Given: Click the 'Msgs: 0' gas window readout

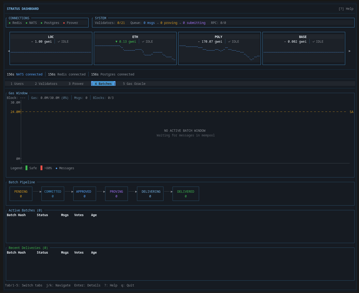Looking at the screenshot, I should point(81,98).
